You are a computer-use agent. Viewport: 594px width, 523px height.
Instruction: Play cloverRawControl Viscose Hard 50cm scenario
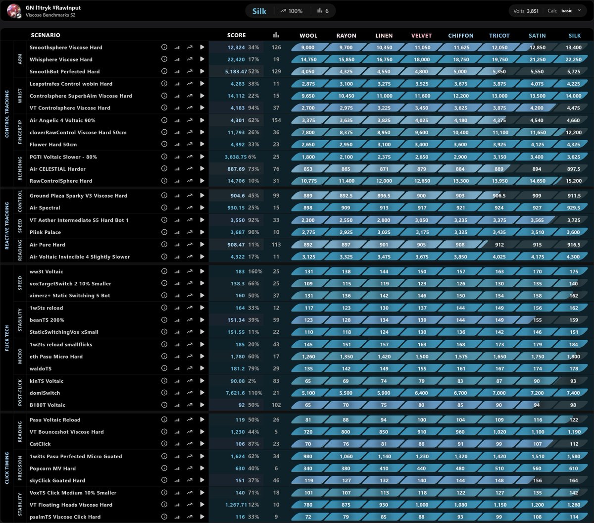click(x=202, y=132)
